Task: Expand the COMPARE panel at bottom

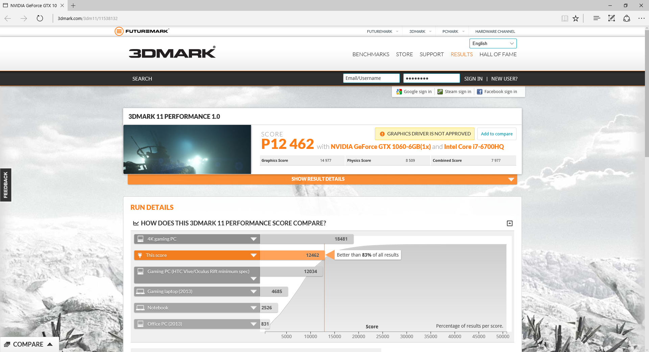Action: pos(29,344)
